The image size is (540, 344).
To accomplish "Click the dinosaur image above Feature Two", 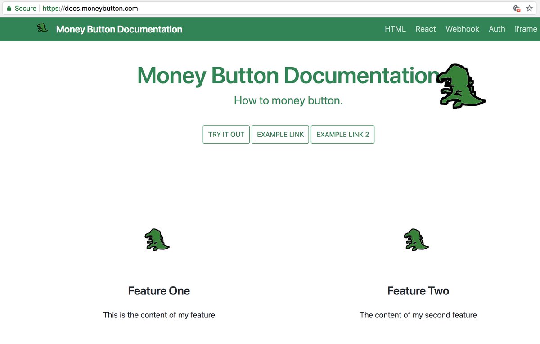I will tap(416, 240).
